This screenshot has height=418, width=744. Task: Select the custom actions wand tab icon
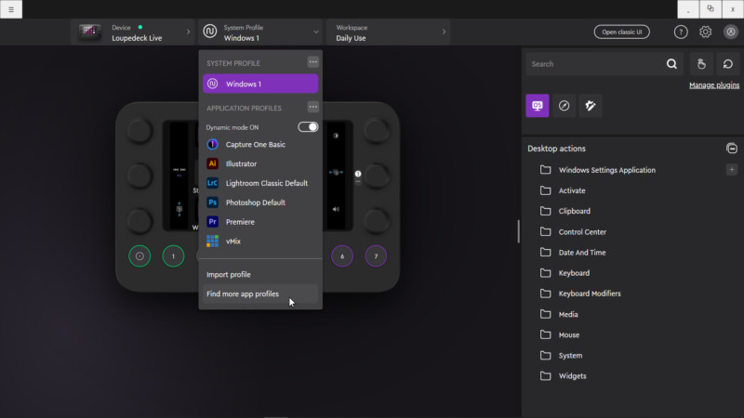(591, 105)
